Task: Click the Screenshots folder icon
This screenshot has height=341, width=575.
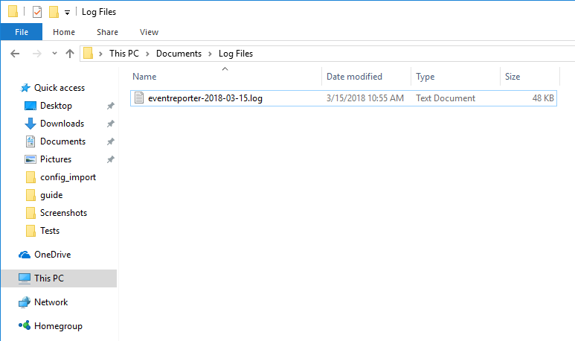Action: coord(30,213)
